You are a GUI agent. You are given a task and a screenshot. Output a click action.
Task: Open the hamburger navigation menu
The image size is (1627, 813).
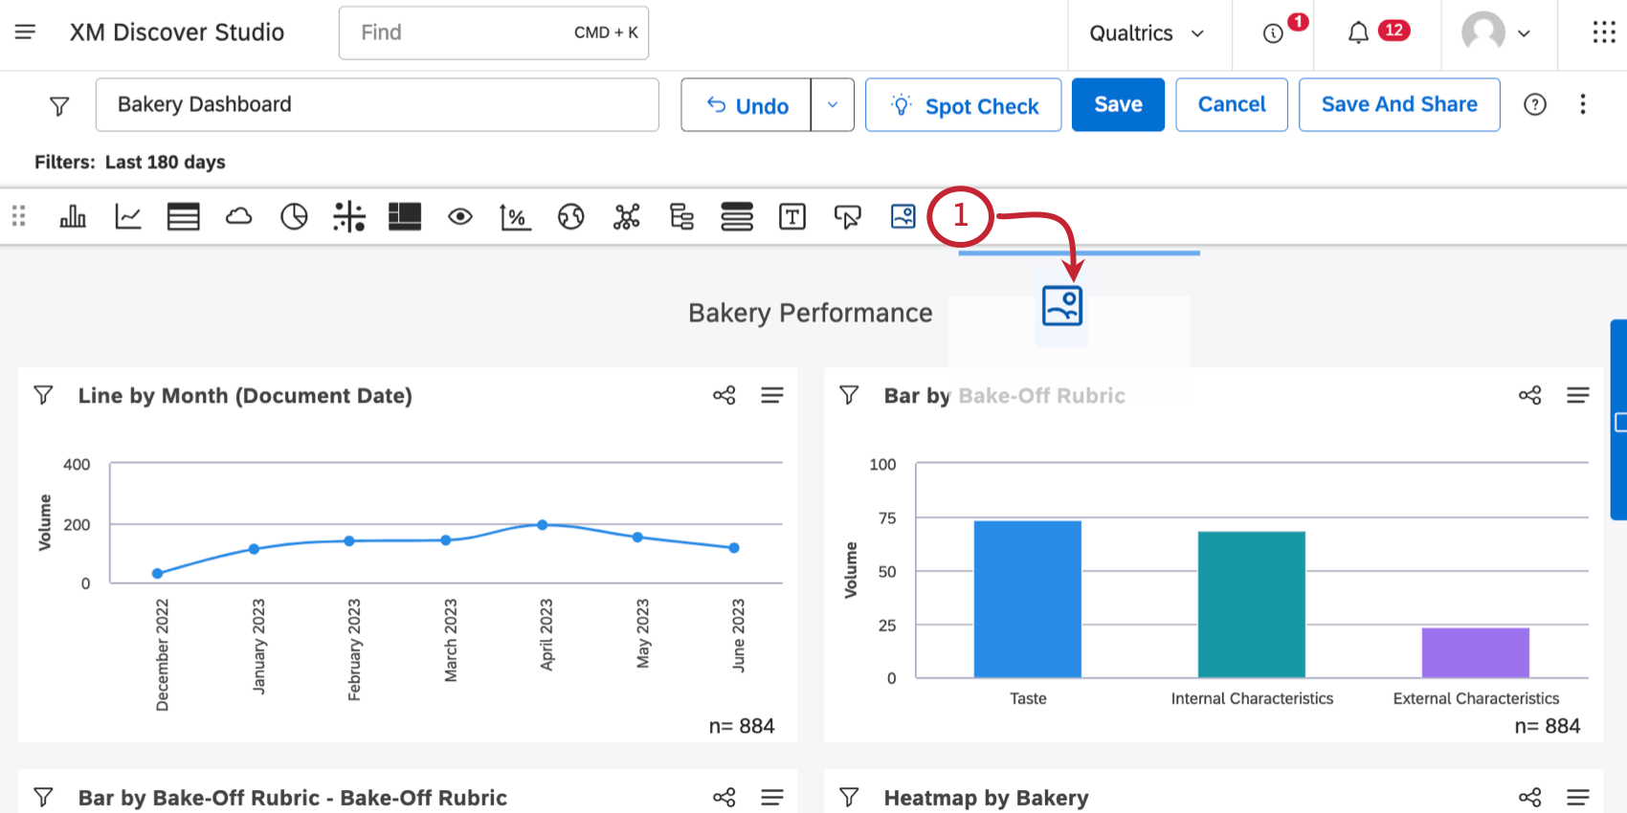coord(26,33)
